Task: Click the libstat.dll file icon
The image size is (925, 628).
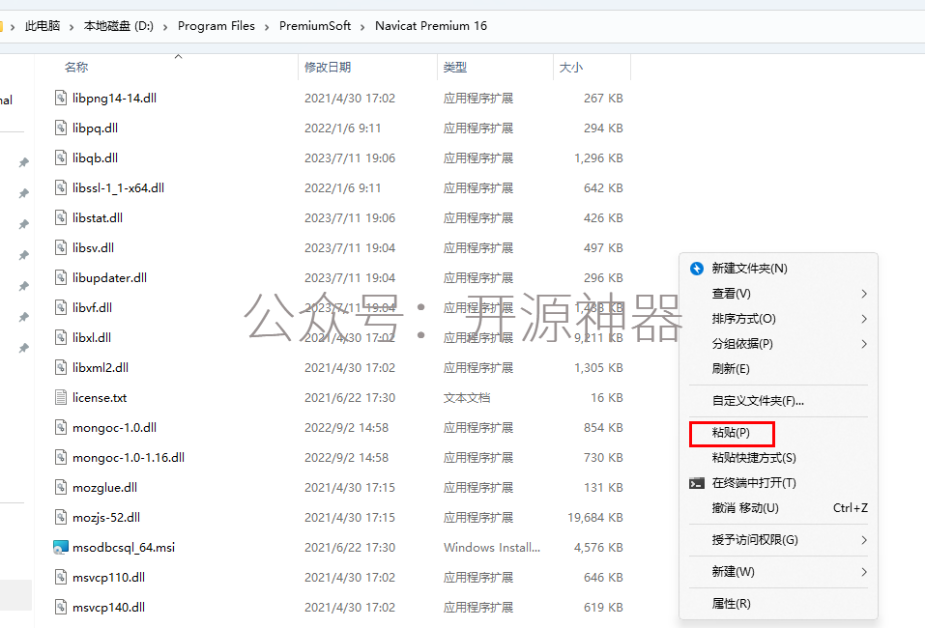Action: [61, 217]
